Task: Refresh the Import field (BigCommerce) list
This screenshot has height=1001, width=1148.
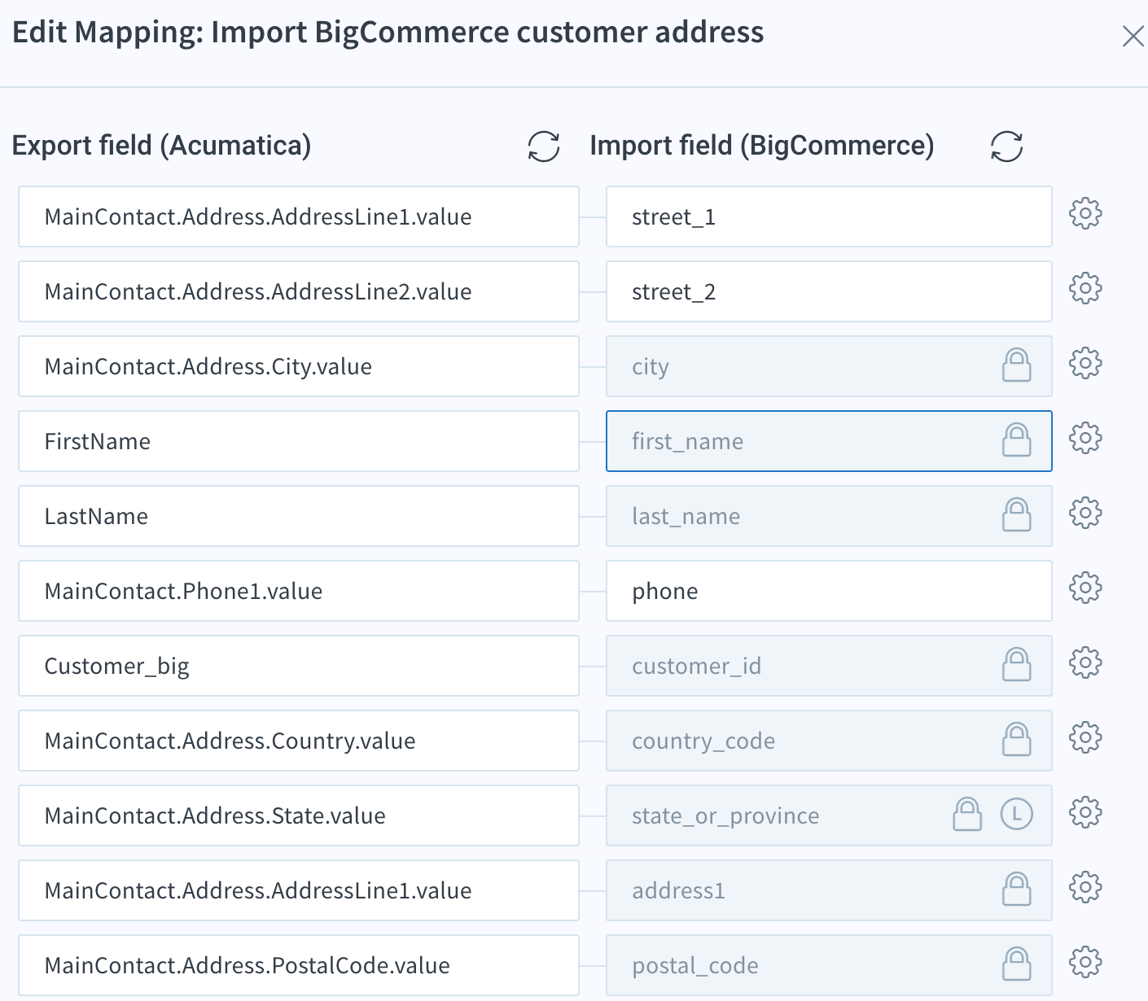Action: pos(1006,146)
